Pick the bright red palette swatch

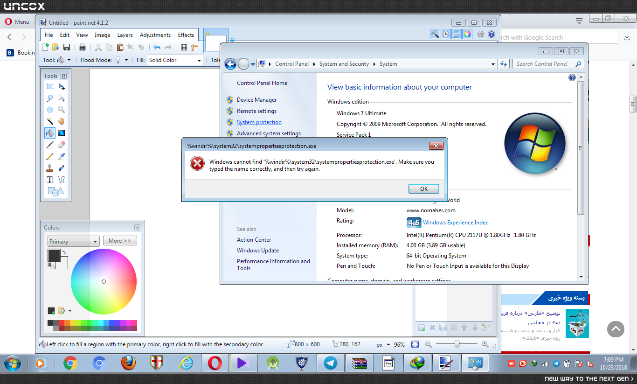(62, 323)
